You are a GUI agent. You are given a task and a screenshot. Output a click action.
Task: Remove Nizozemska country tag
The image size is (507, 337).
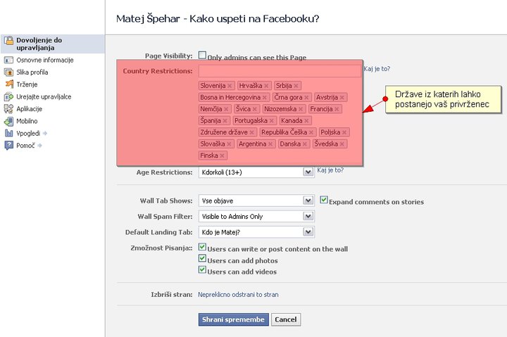click(x=301, y=109)
